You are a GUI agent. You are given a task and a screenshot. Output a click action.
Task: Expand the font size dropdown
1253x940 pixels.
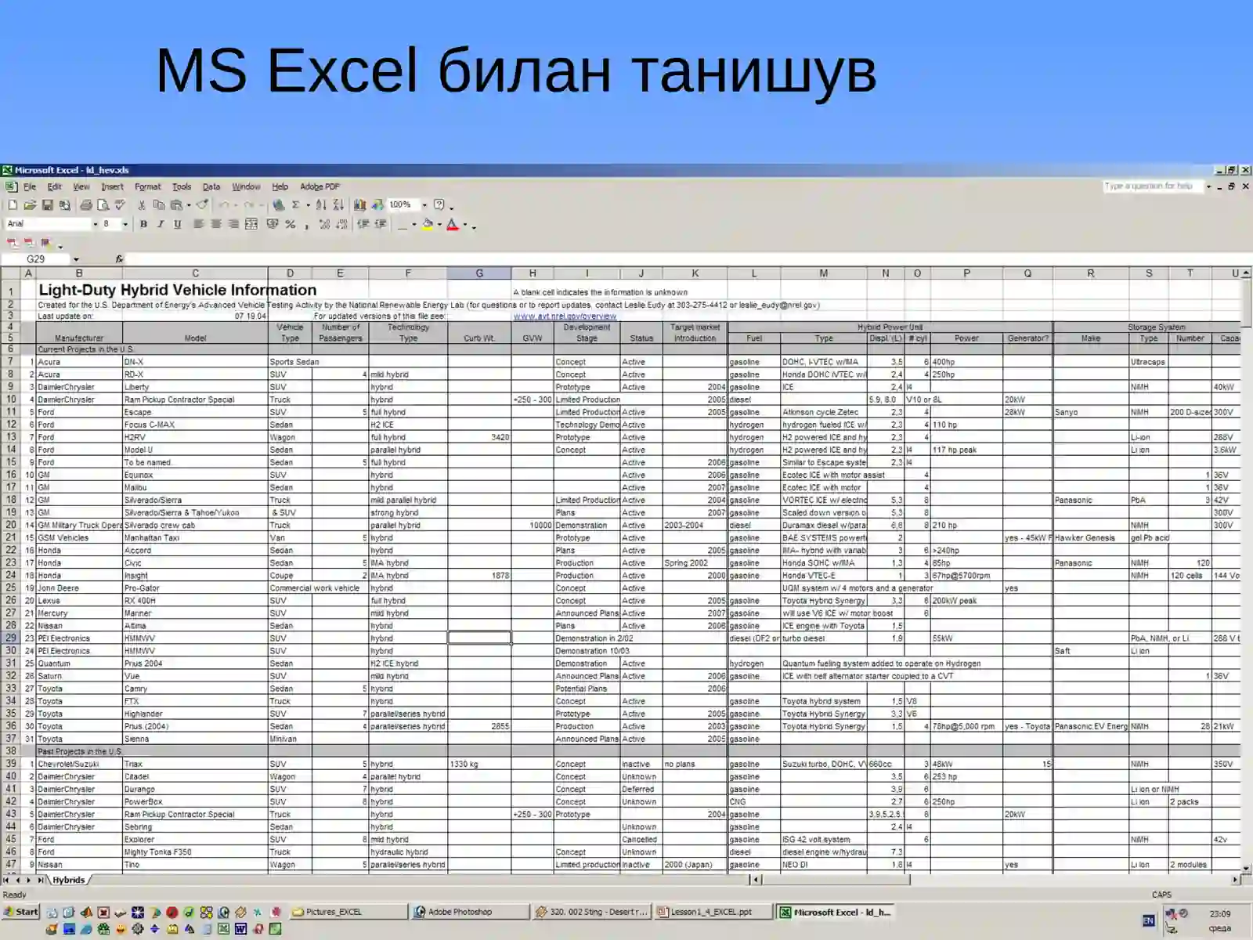click(x=125, y=225)
